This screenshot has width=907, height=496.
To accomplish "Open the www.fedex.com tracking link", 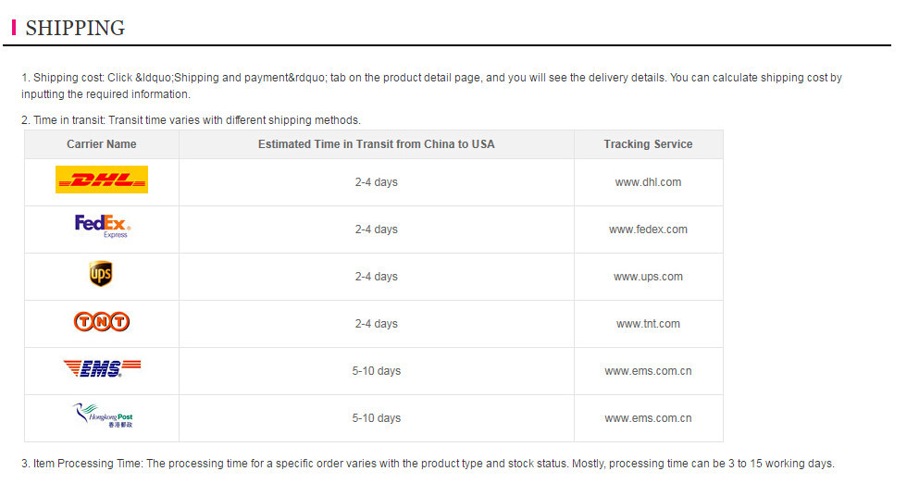I will coord(648,229).
